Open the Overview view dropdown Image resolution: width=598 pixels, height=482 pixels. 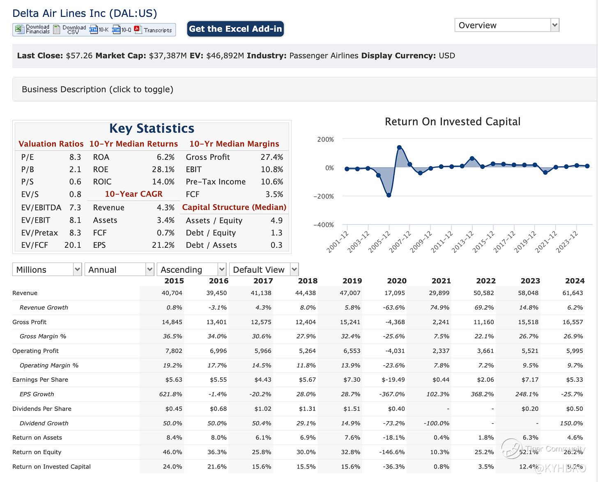[x=507, y=25]
